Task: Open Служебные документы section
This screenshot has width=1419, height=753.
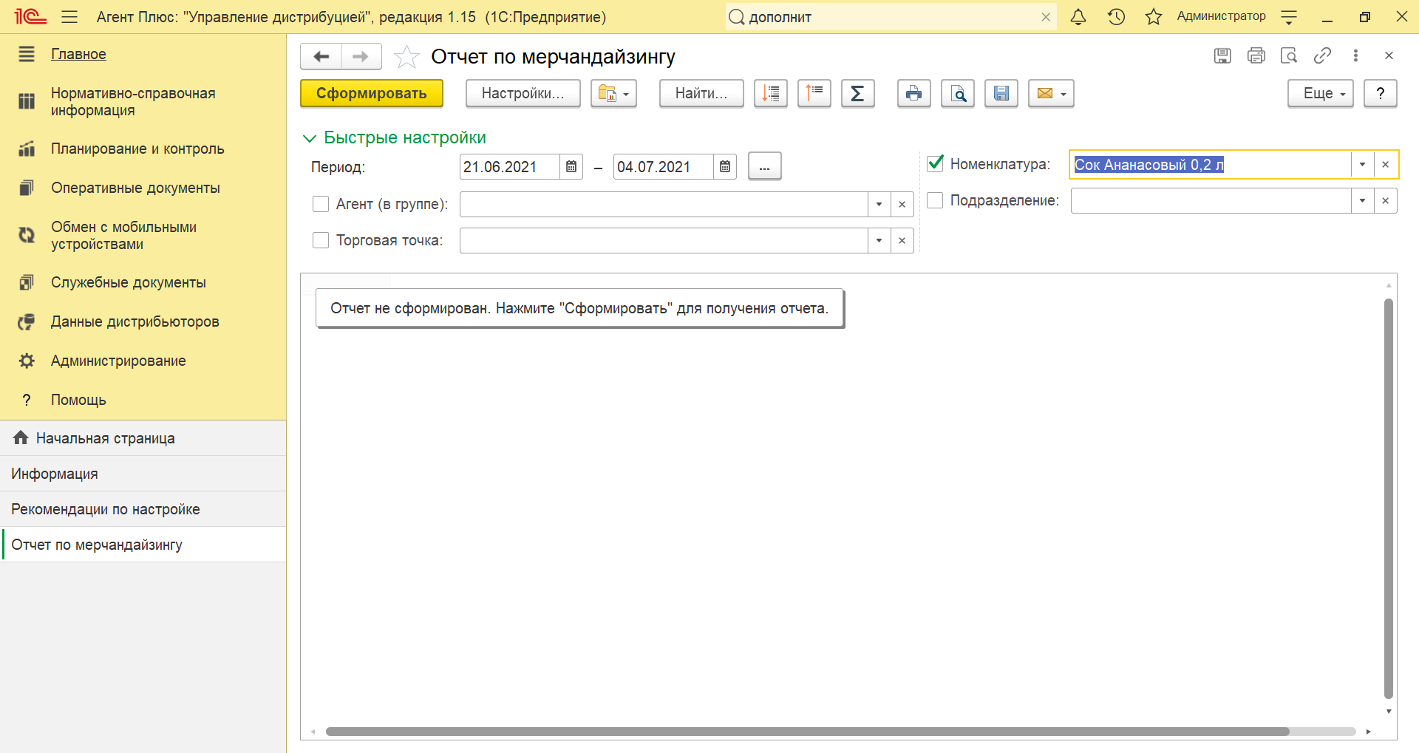Action: point(129,282)
